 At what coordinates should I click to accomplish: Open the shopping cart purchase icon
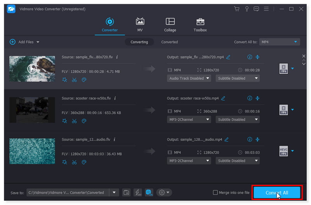tap(237, 9)
